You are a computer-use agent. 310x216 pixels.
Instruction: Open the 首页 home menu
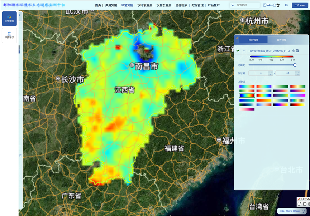tap(98, 5)
